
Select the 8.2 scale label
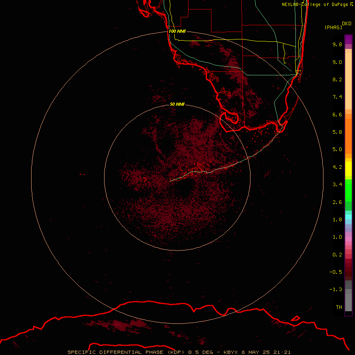337,79
